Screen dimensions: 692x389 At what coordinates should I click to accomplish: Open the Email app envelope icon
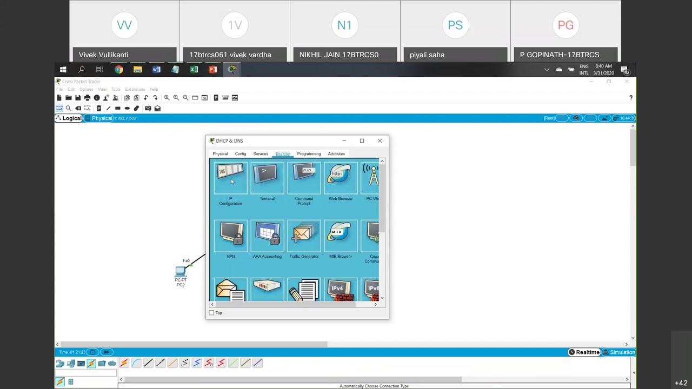click(x=231, y=290)
